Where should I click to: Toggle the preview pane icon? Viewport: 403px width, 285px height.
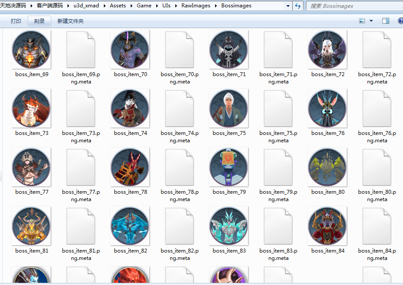[x=386, y=21]
